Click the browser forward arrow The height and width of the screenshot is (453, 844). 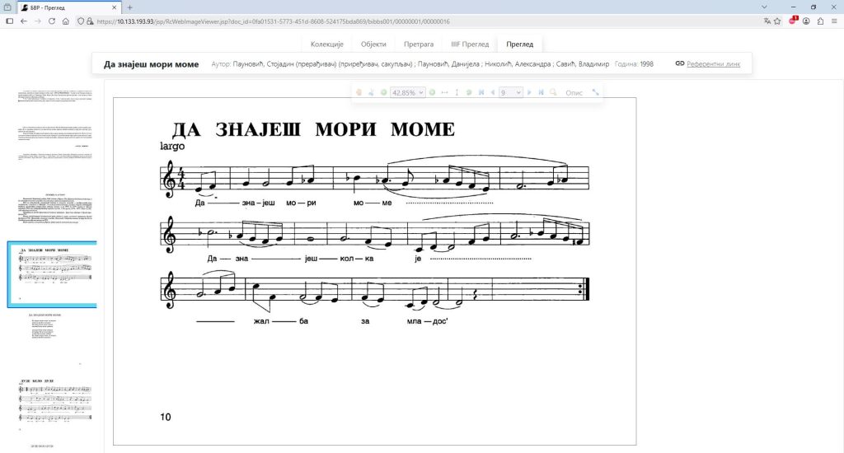point(38,21)
